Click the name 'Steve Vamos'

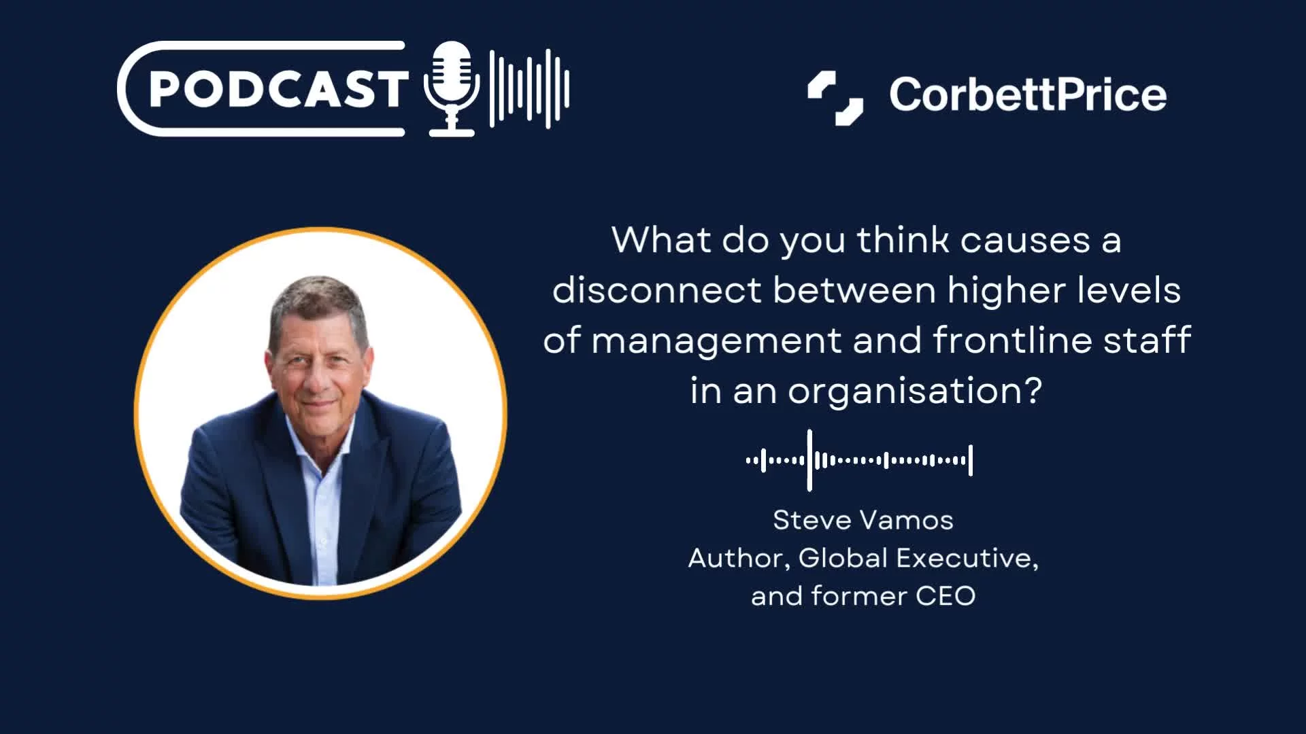click(863, 520)
